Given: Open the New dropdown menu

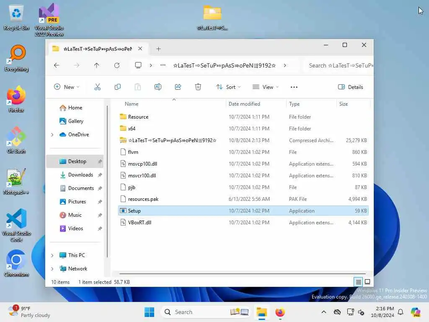Looking at the screenshot, I should [x=67, y=87].
